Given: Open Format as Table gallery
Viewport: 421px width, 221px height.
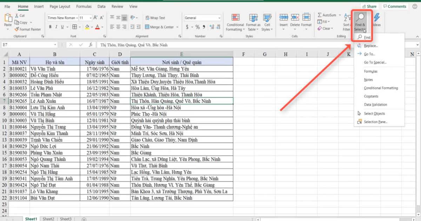Looking at the screenshot, I should coord(253,22).
